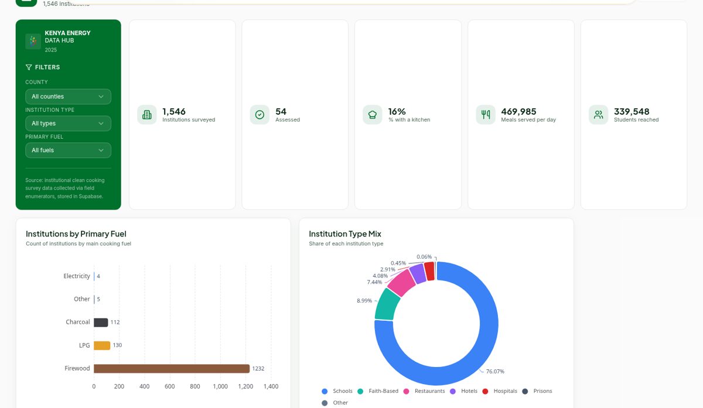Click the 76.07% donut label
The height and width of the screenshot is (408, 703).
coord(495,371)
